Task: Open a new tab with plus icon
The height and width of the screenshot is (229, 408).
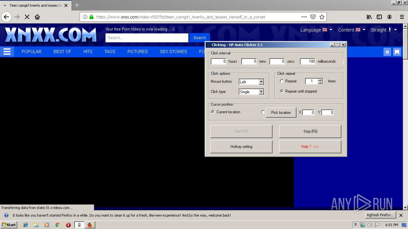Action: [77, 5]
